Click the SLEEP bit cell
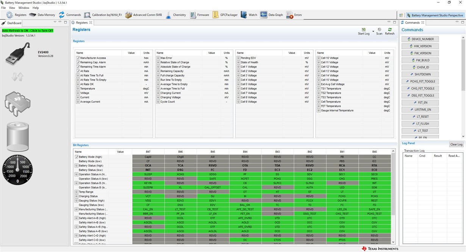 (x=148, y=174)
